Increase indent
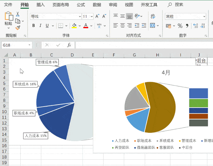Viewport: 213px width, 166px height. point(144,25)
